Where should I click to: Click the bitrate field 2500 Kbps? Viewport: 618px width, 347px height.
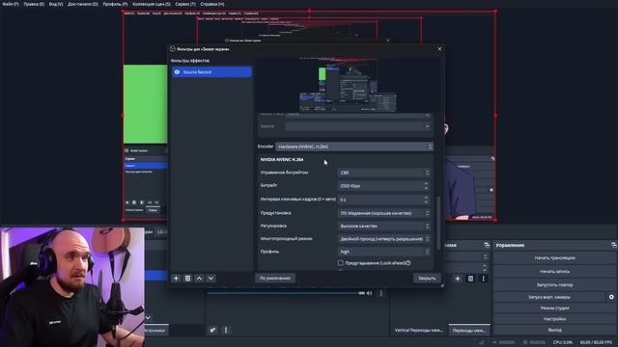coord(380,186)
